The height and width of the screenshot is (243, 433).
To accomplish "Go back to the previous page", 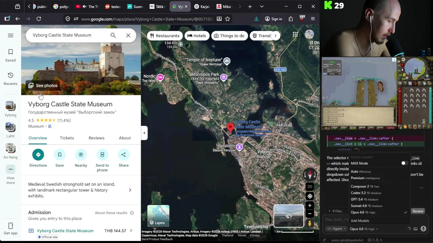I will coord(18,19).
